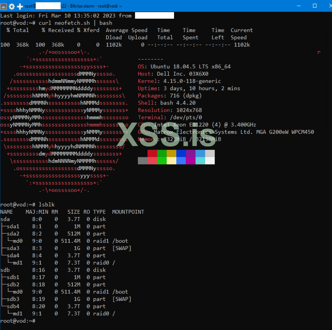Click 'raid0' type under sda4
The width and height of the screenshot is (332, 330).
point(101,263)
